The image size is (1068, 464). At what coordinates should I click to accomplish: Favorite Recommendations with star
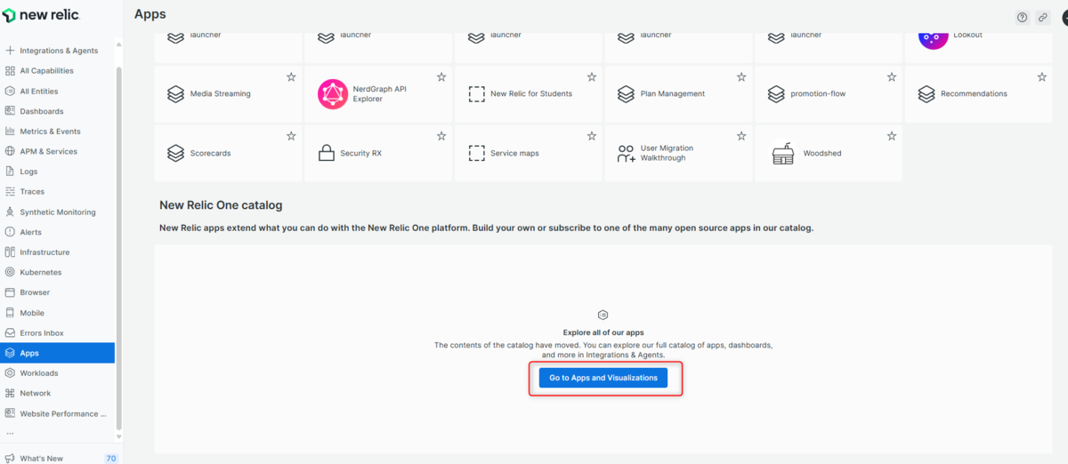(1042, 77)
